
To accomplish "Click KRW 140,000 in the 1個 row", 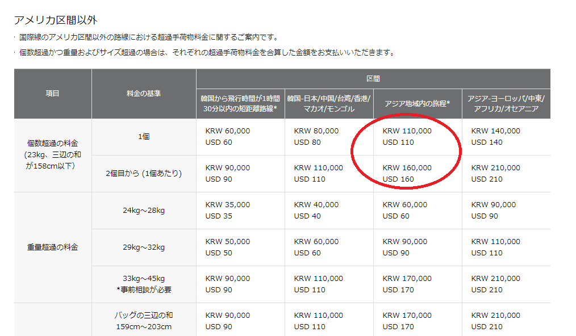I will (495, 131).
